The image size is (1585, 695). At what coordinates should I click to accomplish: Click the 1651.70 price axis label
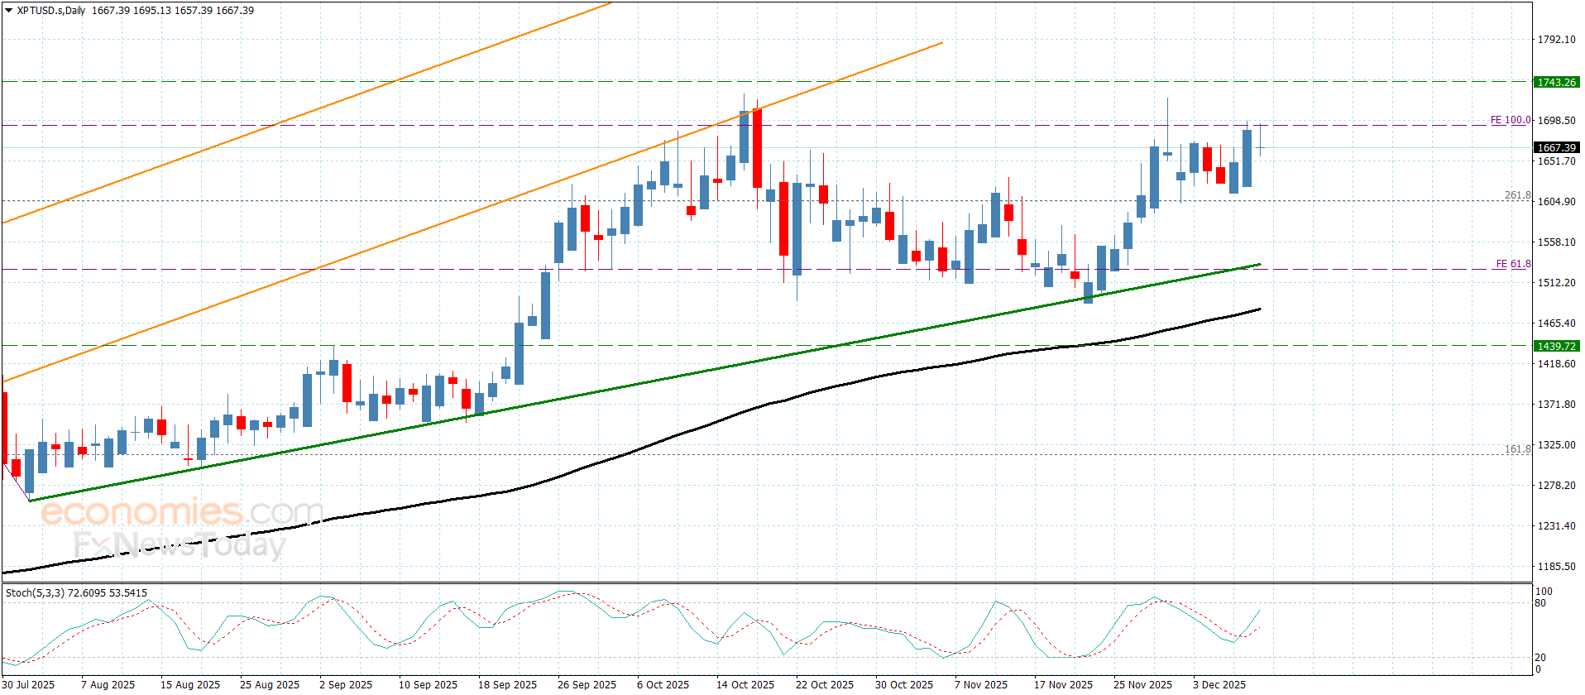[1556, 161]
